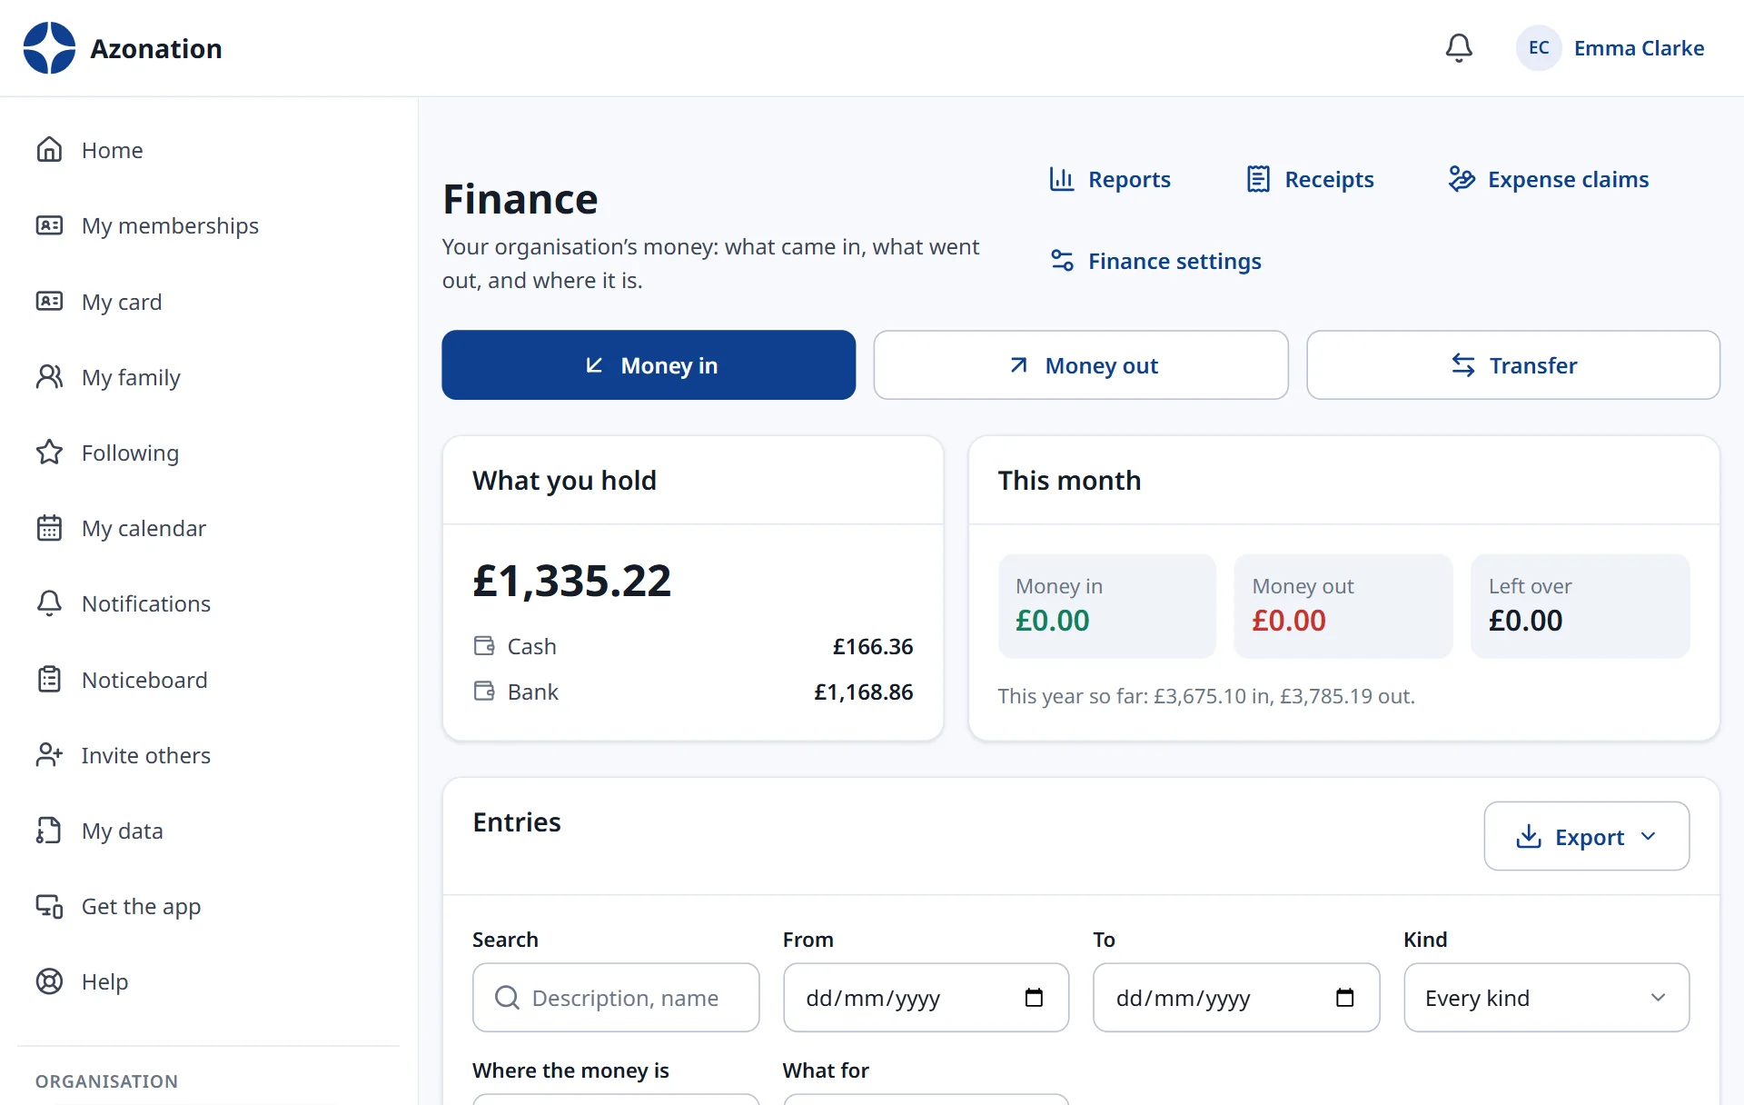Open My memberships in sidebar
1744x1105 pixels.
coord(208,225)
